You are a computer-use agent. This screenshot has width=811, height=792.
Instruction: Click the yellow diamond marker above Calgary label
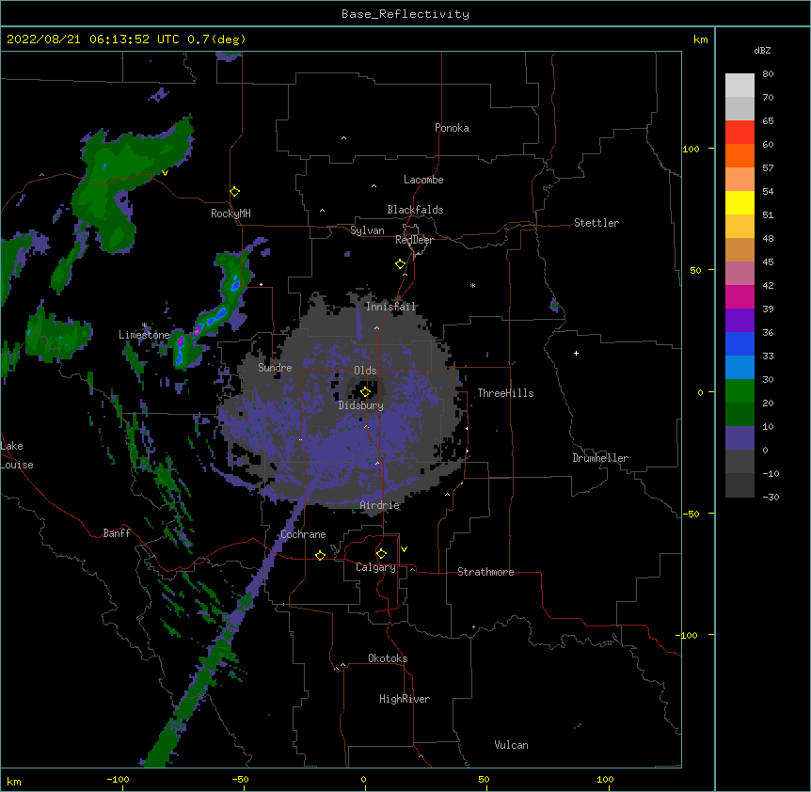coord(381,554)
